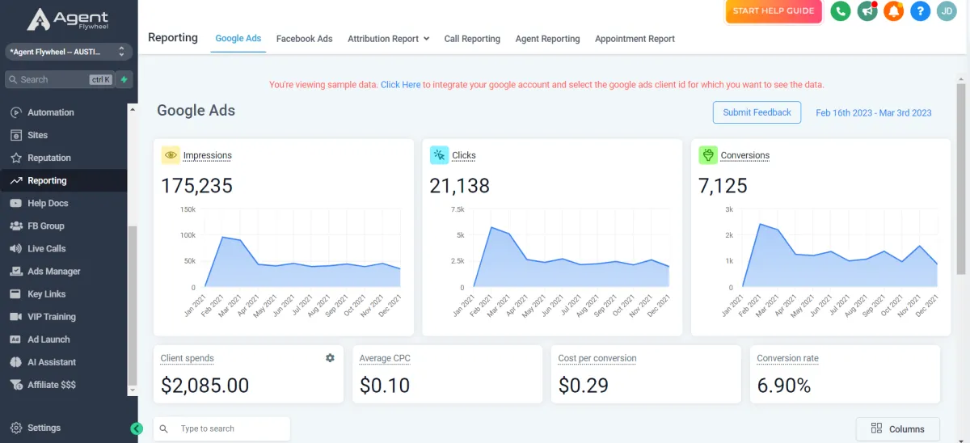970x443 pixels.
Task: Click the 175,235 impressions value
Action: pyautogui.click(x=196, y=186)
